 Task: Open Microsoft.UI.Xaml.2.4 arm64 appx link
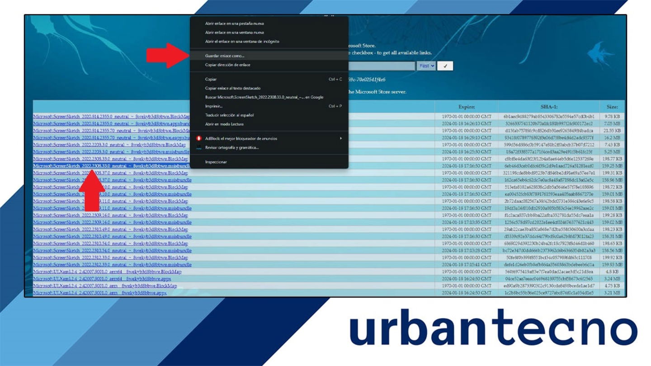click(102, 279)
